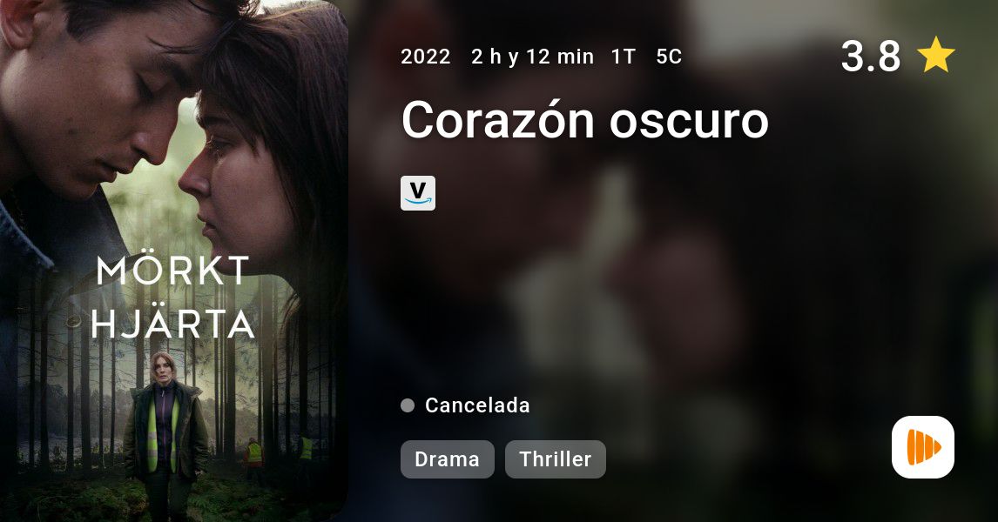Open the Mörkt Hjärta poster image
This screenshot has width=998, height=522.
point(174,261)
